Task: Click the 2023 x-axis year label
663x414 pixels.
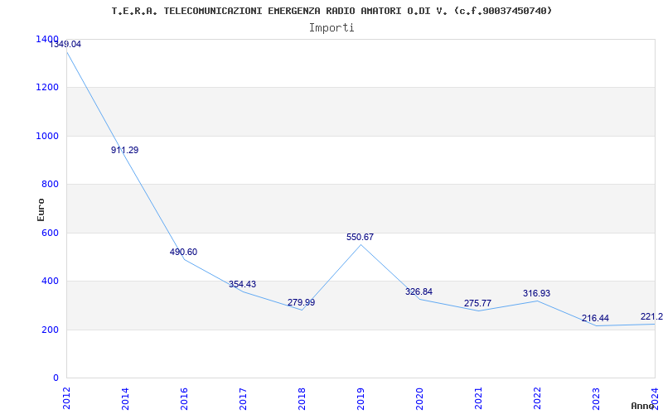Action: point(595,398)
